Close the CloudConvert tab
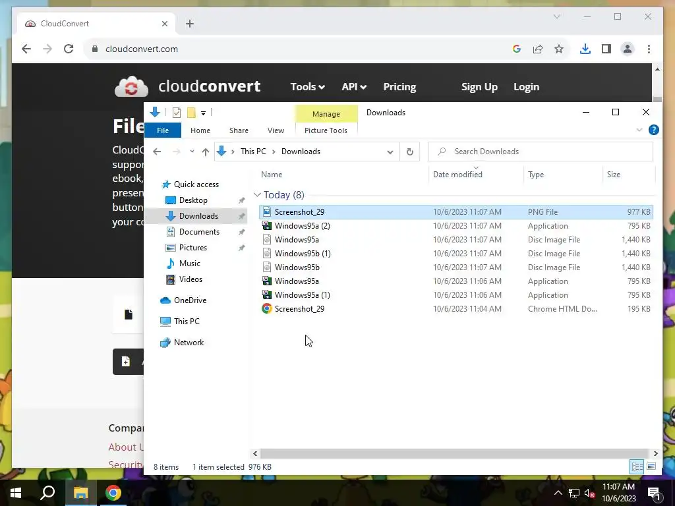This screenshot has height=506, width=675. pos(164,24)
